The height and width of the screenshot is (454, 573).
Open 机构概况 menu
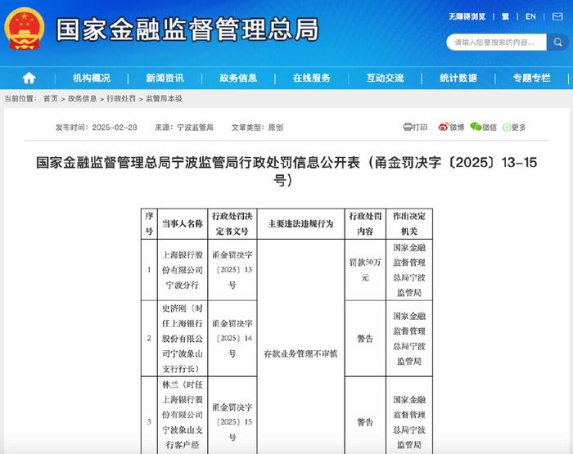[x=92, y=78]
